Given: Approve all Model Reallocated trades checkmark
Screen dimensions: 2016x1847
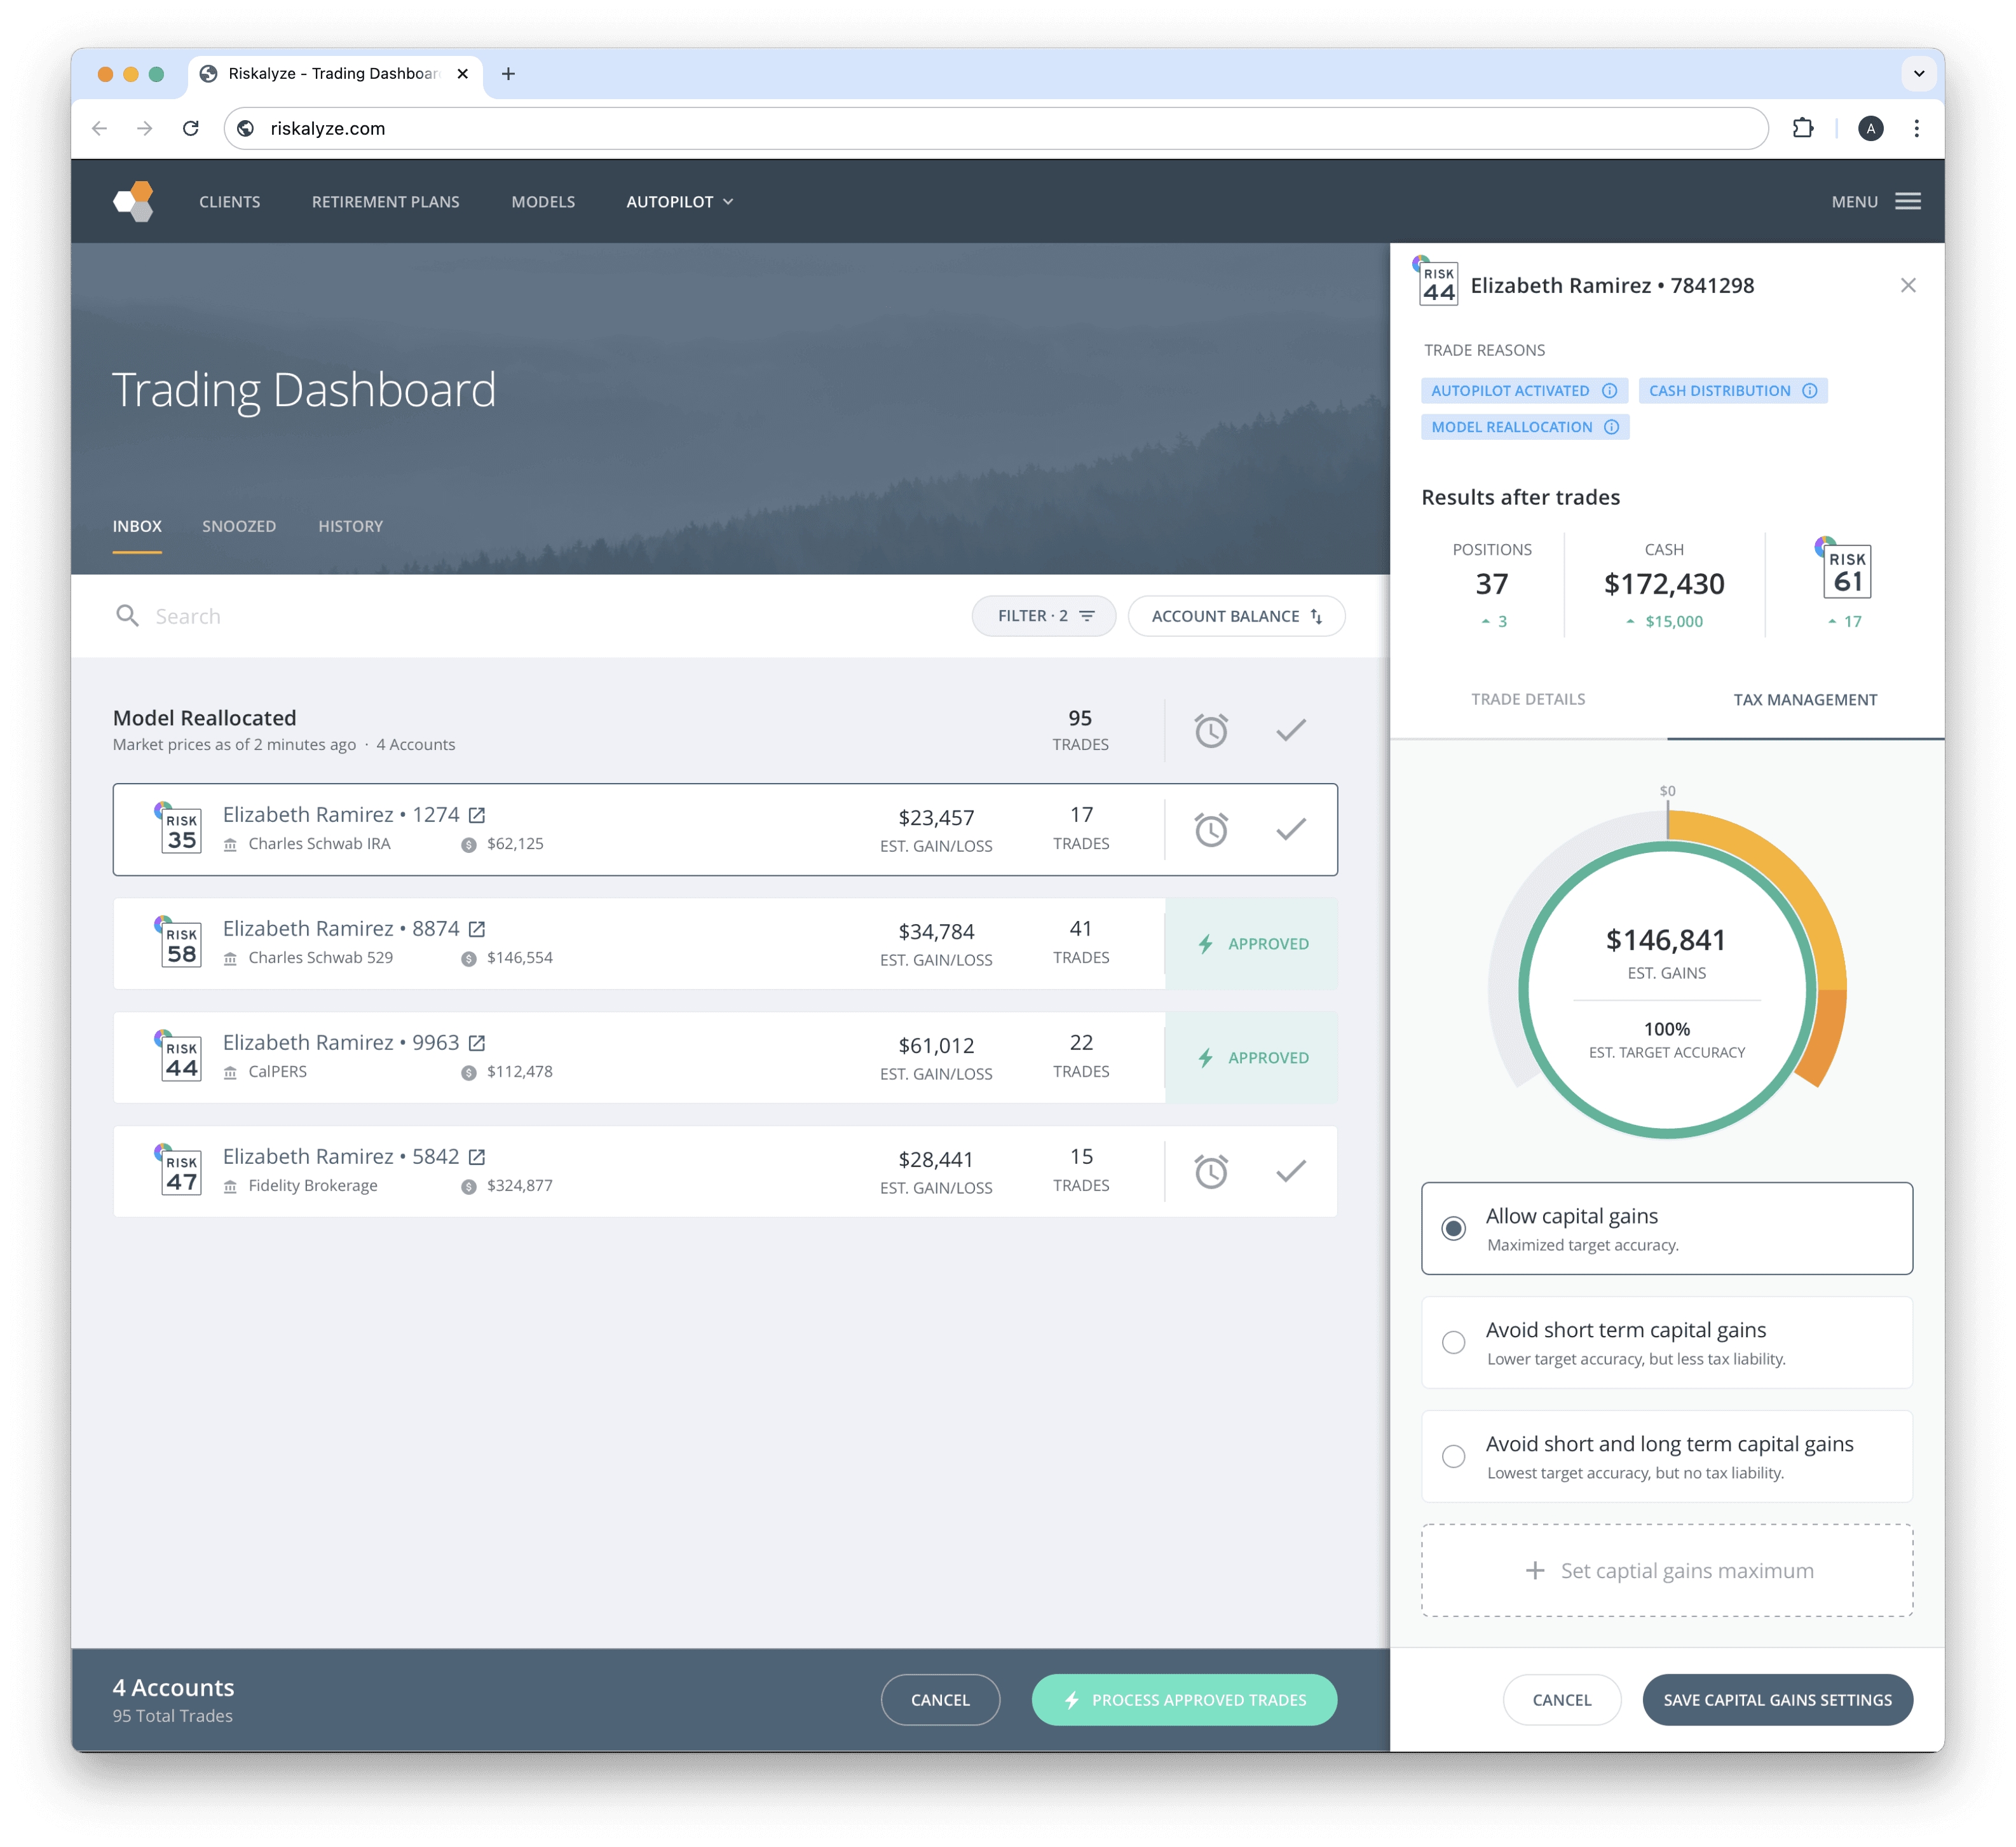Looking at the screenshot, I should point(1290,731).
